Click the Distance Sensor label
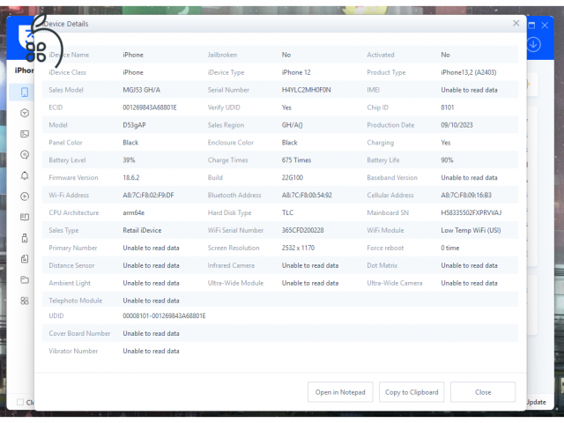564x423 pixels. click(x=71, y=265)
